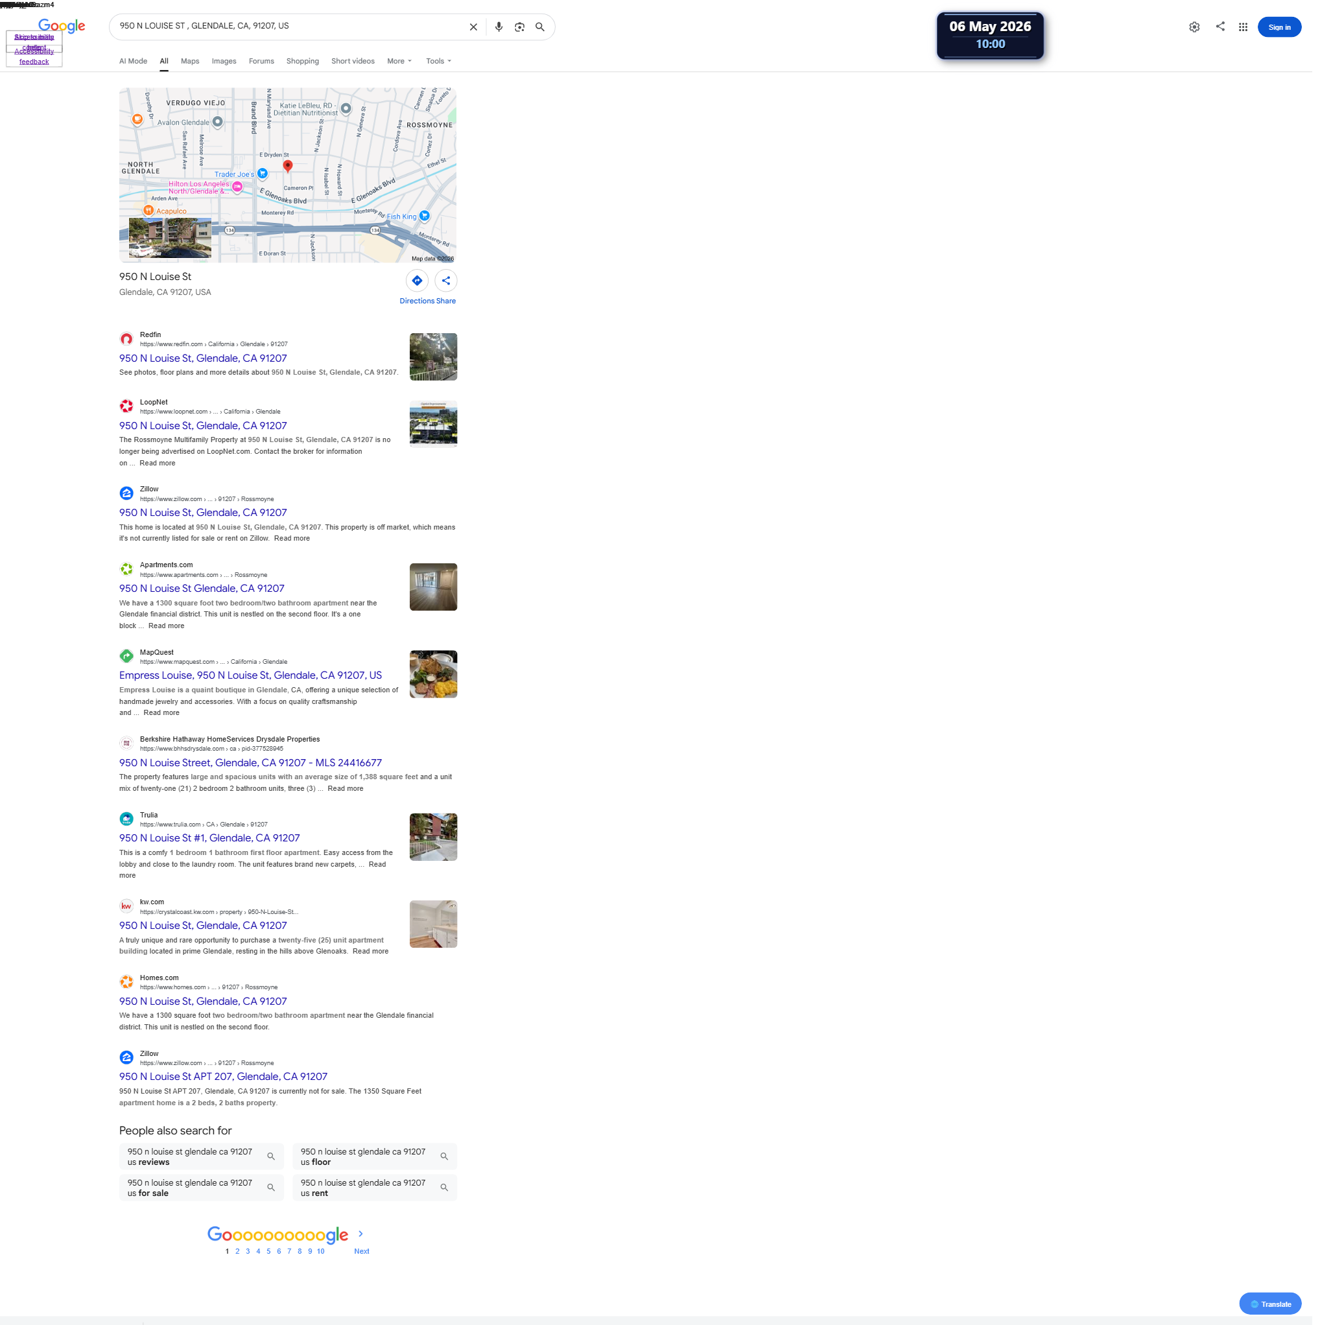Open the LoopNet result thumbnail image
1320x1325 pixels.
(x=434, y=425)
